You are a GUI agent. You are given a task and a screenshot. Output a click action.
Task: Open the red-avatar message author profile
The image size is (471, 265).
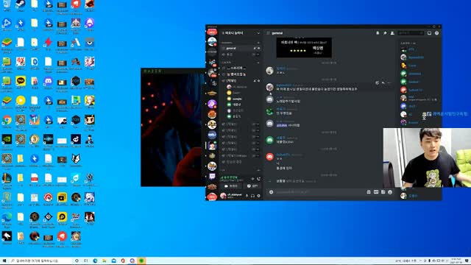270,157
